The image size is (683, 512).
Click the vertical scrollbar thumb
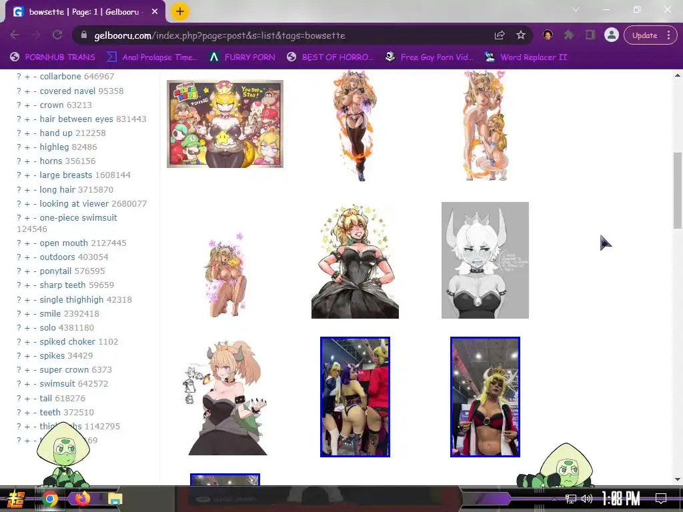[678, 190]
